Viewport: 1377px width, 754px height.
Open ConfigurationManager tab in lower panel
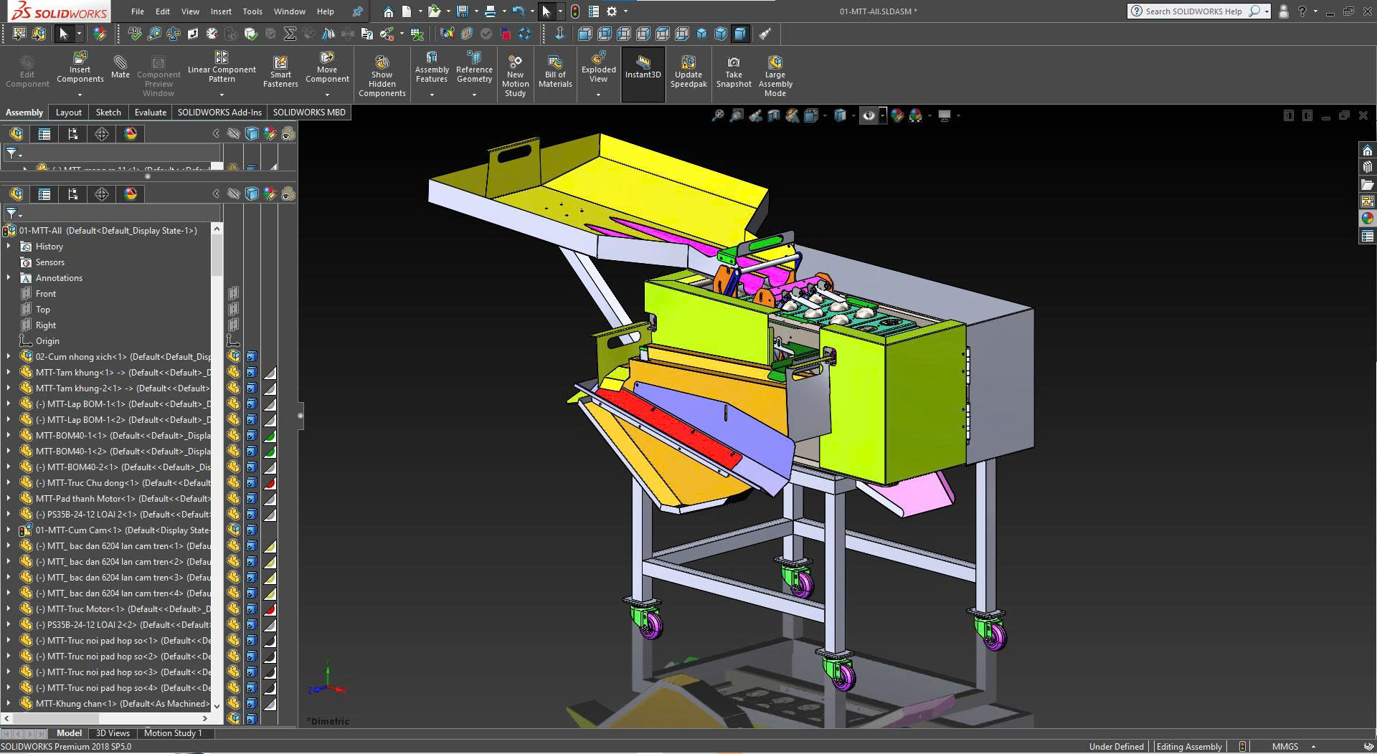click(x=72, y=194)
